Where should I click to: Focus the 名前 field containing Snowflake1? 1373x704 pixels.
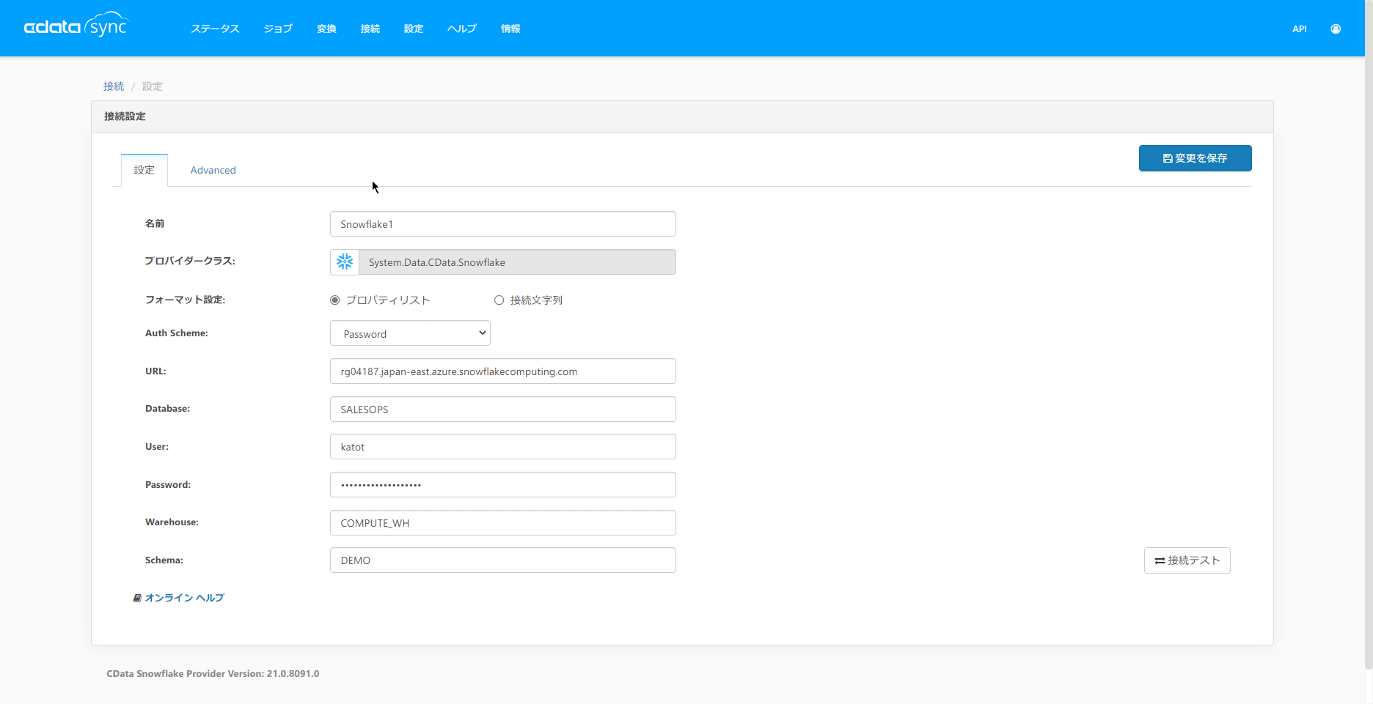pyautogui.click(x=503, y=224)
